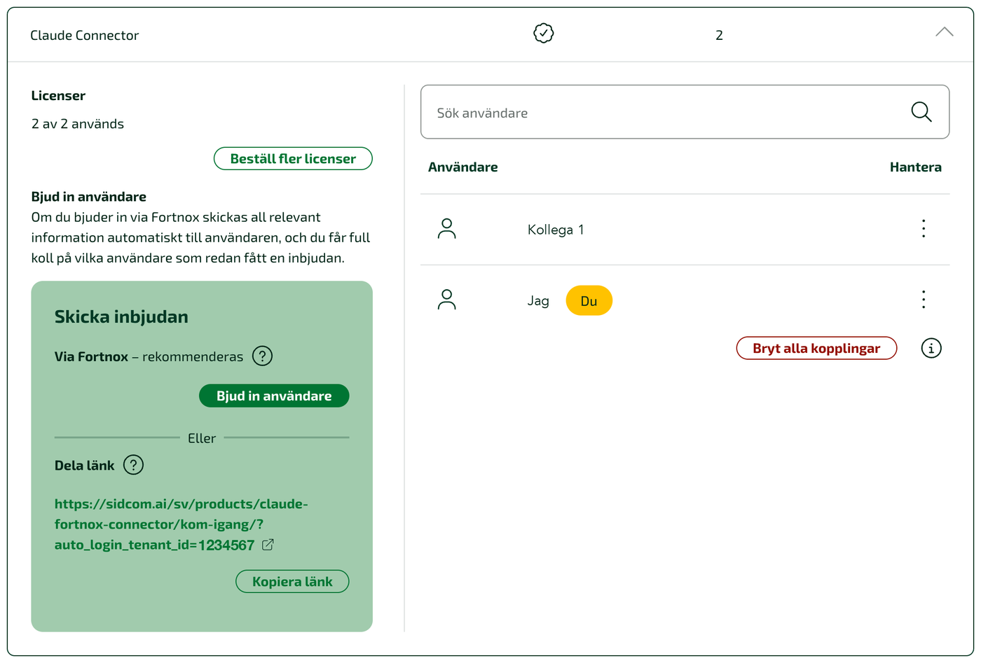Click the license count number 2 in header
981x663 pixels.
click(719, 35)
